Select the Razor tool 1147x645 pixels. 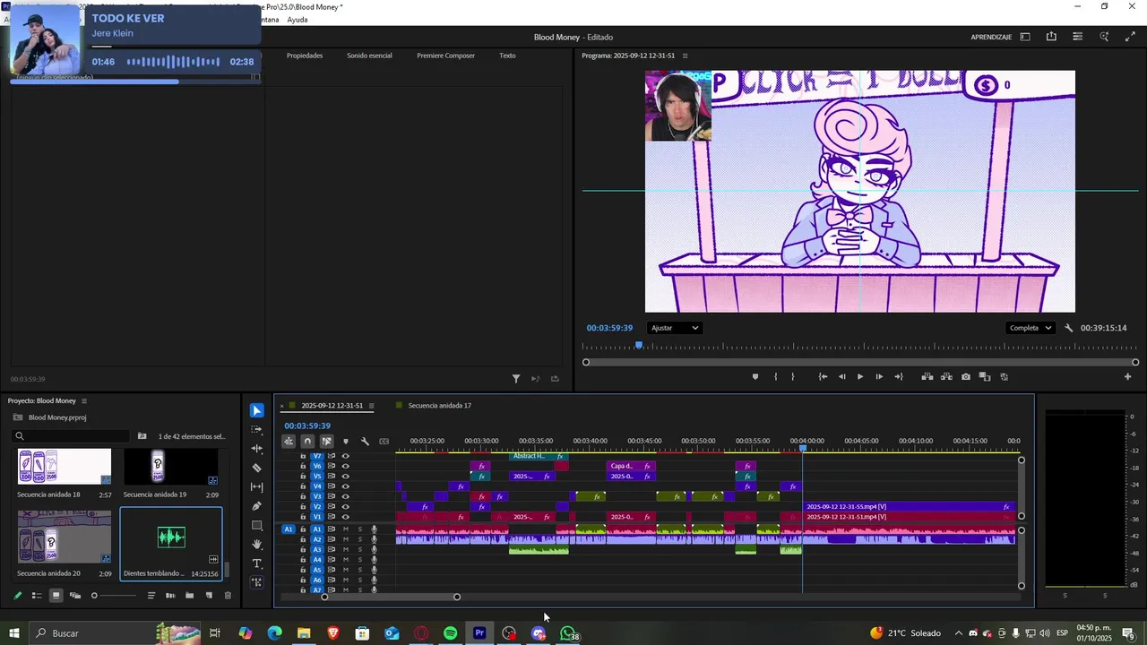[257, 468]
